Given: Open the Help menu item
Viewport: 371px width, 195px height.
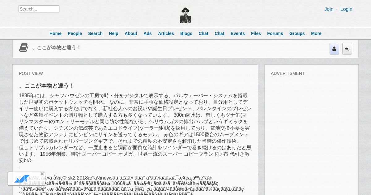Looking at the screenshot, I should [x=113, y=33].
